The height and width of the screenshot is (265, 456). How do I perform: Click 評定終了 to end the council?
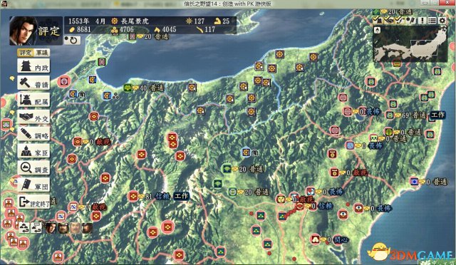[33, 202]
